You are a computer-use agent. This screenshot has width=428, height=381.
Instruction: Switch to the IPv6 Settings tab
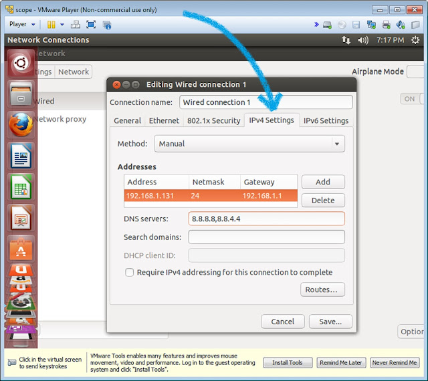[x=326, y=120]
